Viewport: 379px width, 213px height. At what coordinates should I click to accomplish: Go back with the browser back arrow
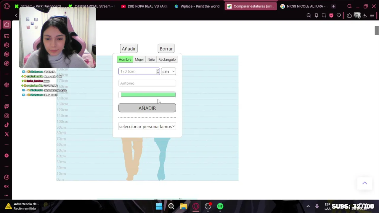16,15
